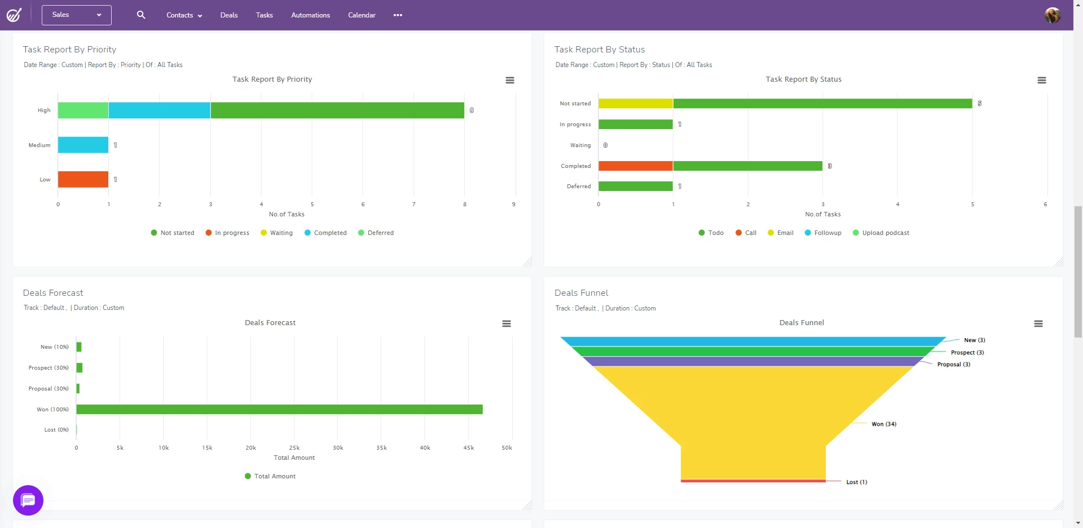Click the 'Task Report By Priority' card title
Screen dimensions: 1083x528
(70, 50)
